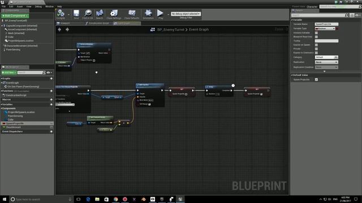
Task: Click the Find in CB icon
Action: pyautogui.click(x=88, y=14)
